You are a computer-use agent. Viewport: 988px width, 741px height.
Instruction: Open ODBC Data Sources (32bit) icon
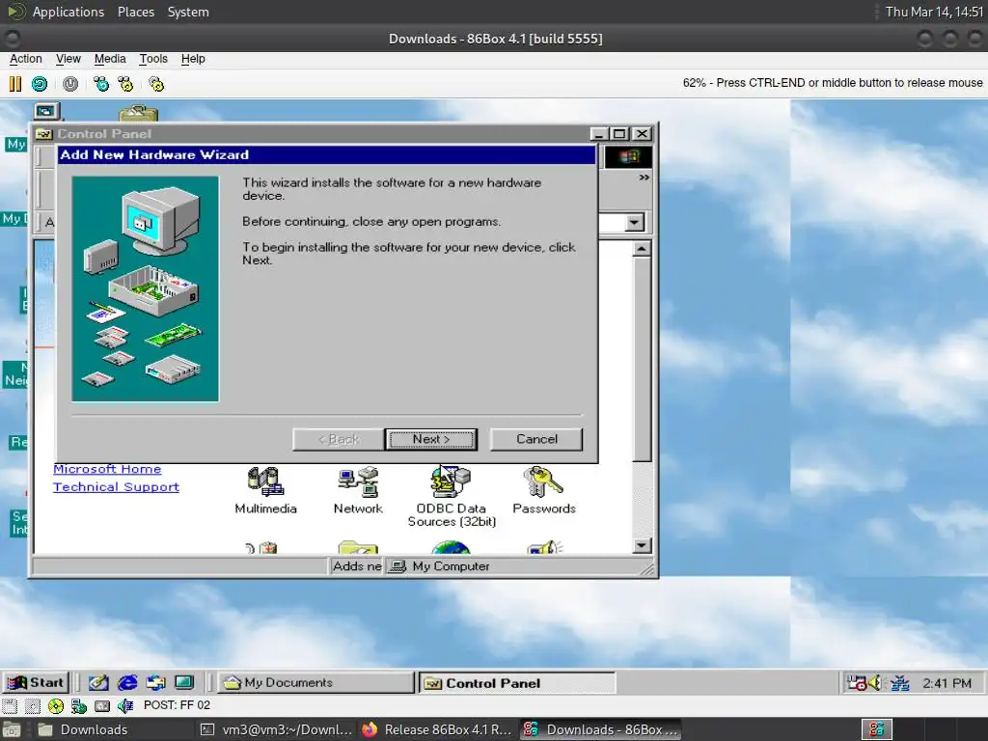(452, 497)
